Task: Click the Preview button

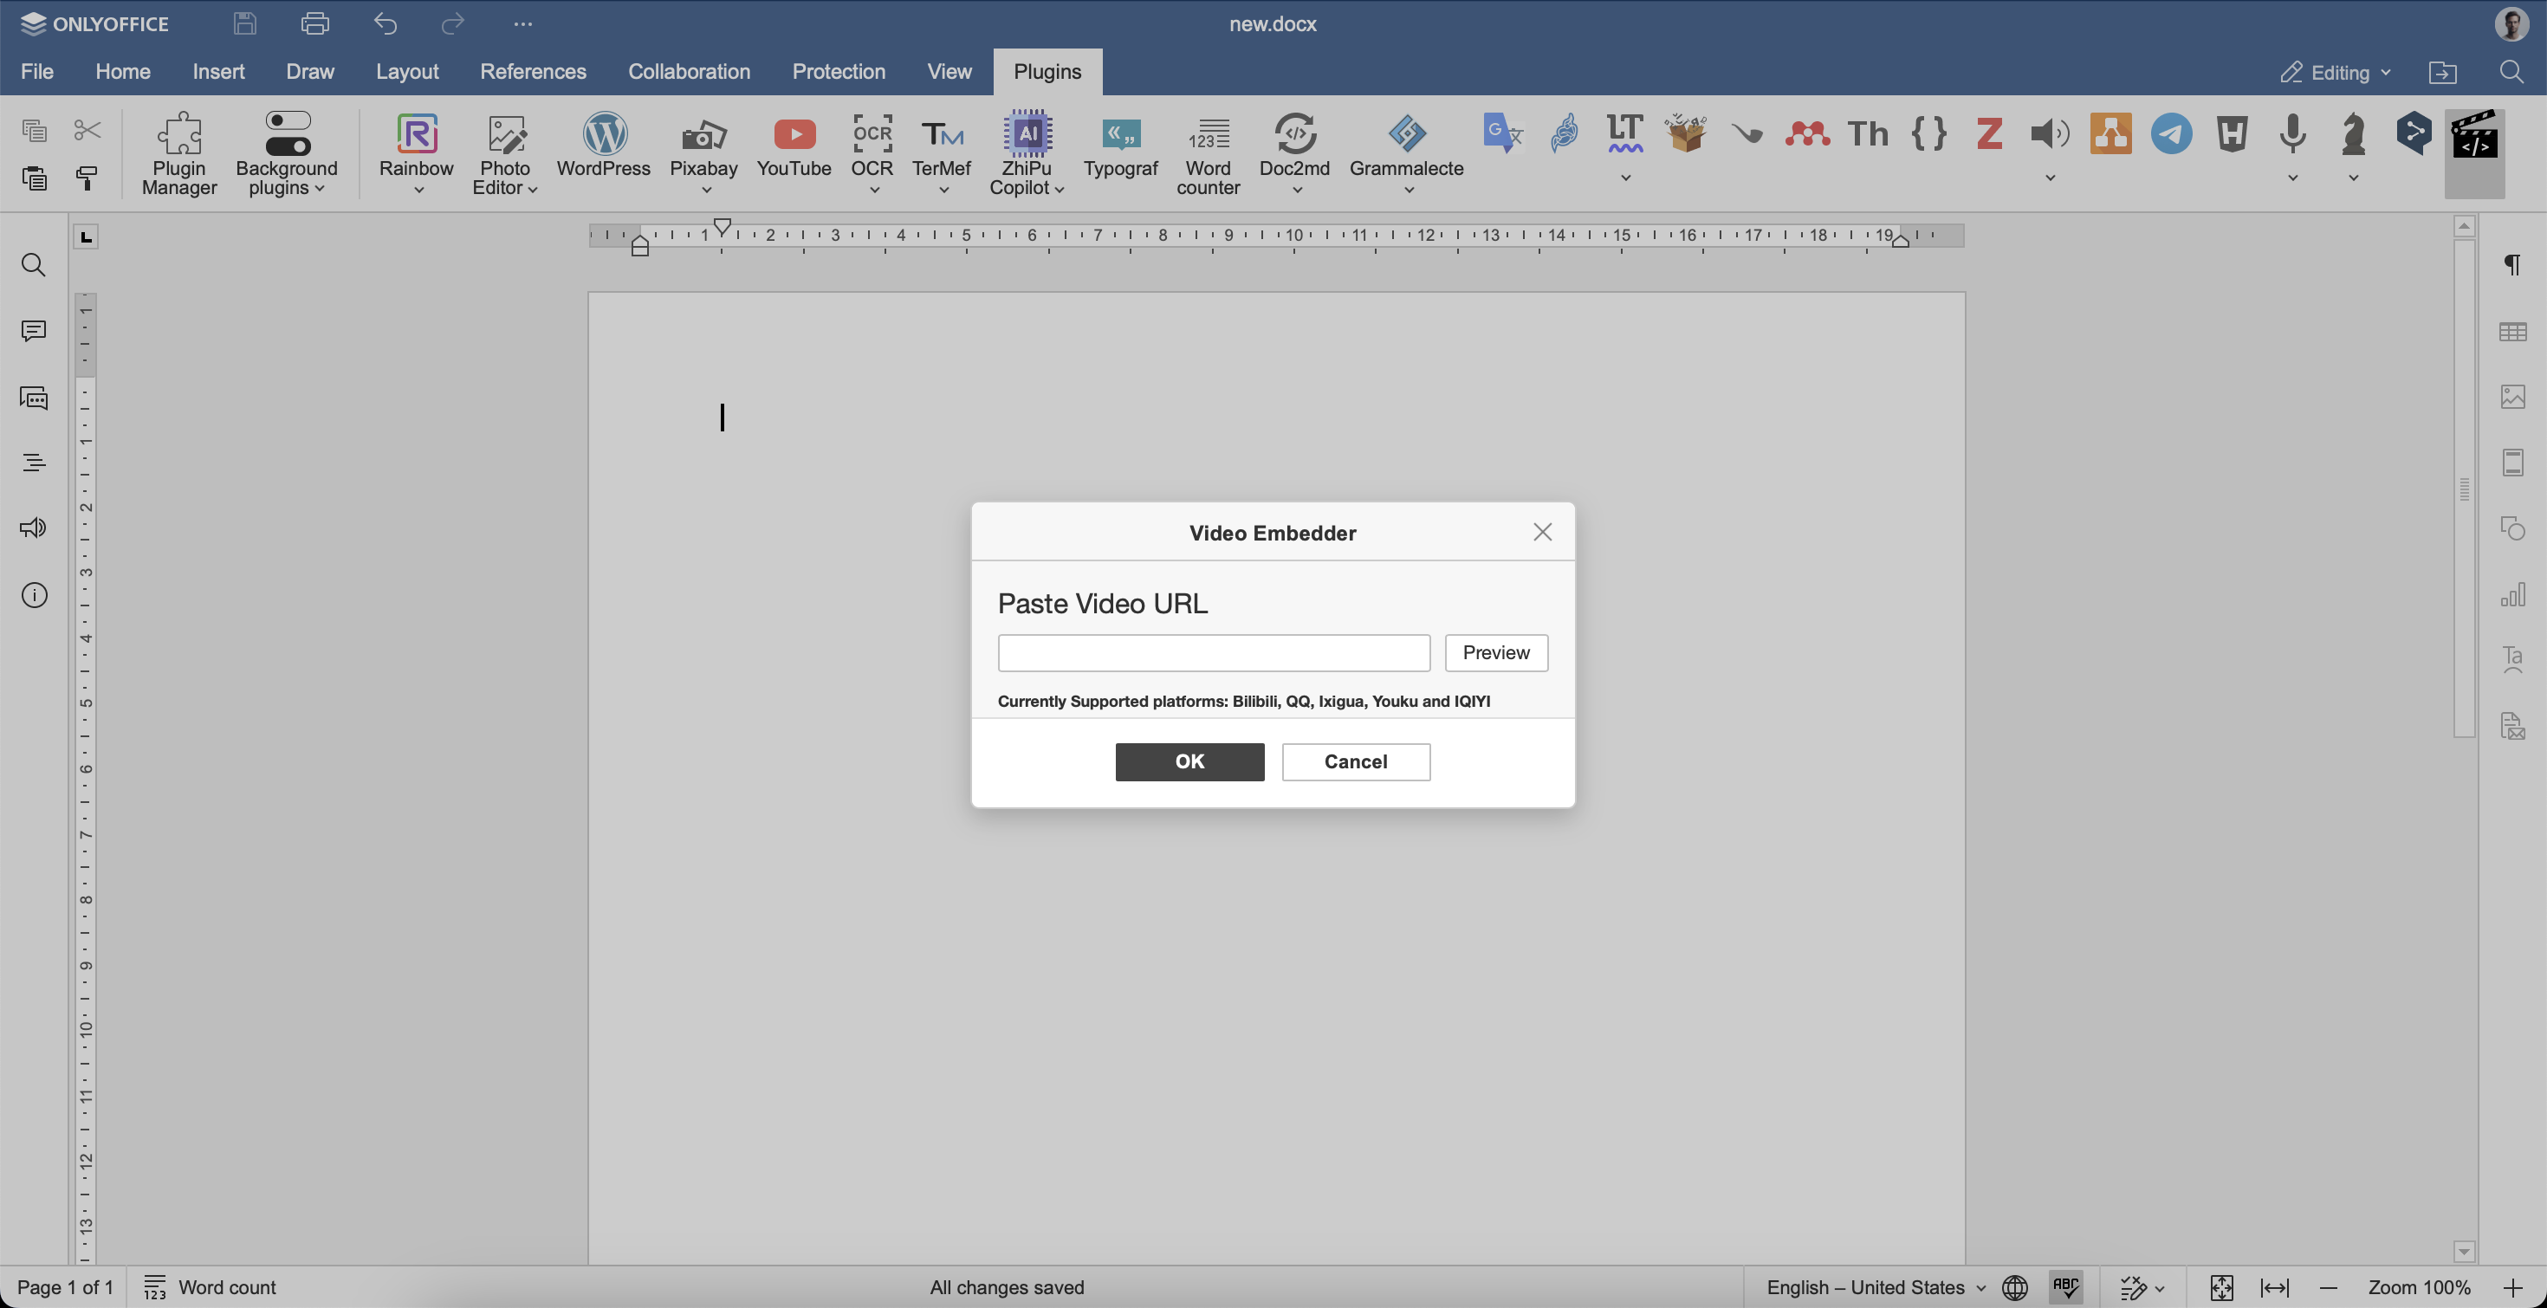Action: click(x=1495, y=652)
